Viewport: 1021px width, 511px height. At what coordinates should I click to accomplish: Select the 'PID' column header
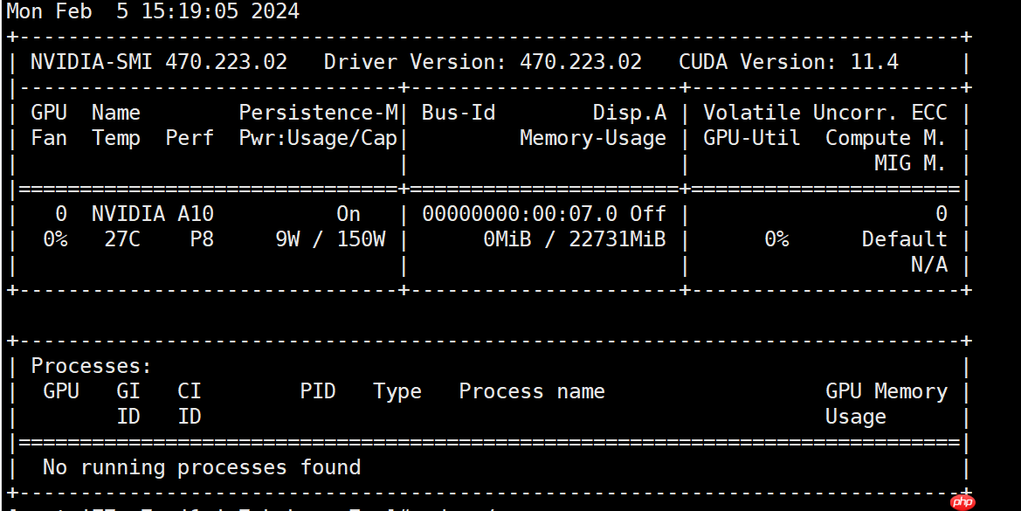coord(318,391)
